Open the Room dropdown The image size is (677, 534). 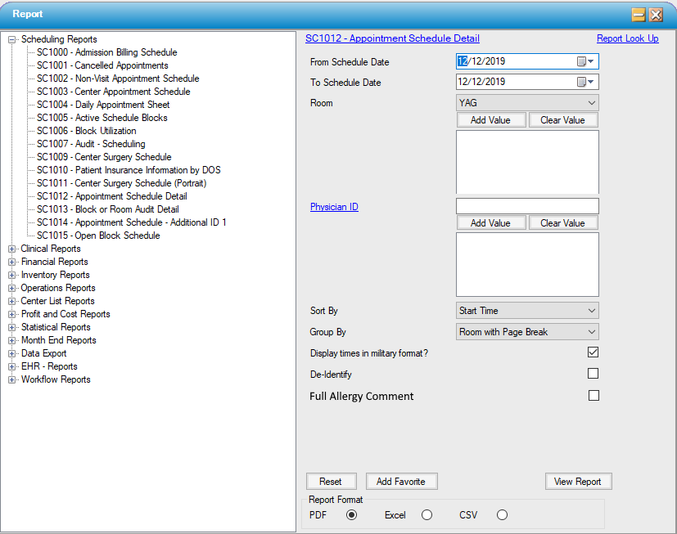(592, 102)
